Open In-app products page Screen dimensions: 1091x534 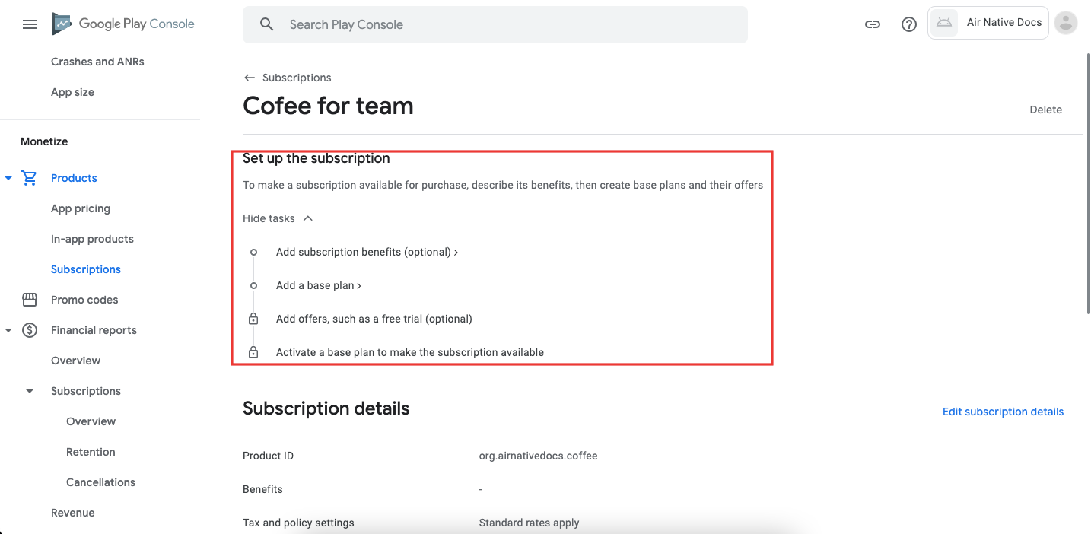[92, 239]
